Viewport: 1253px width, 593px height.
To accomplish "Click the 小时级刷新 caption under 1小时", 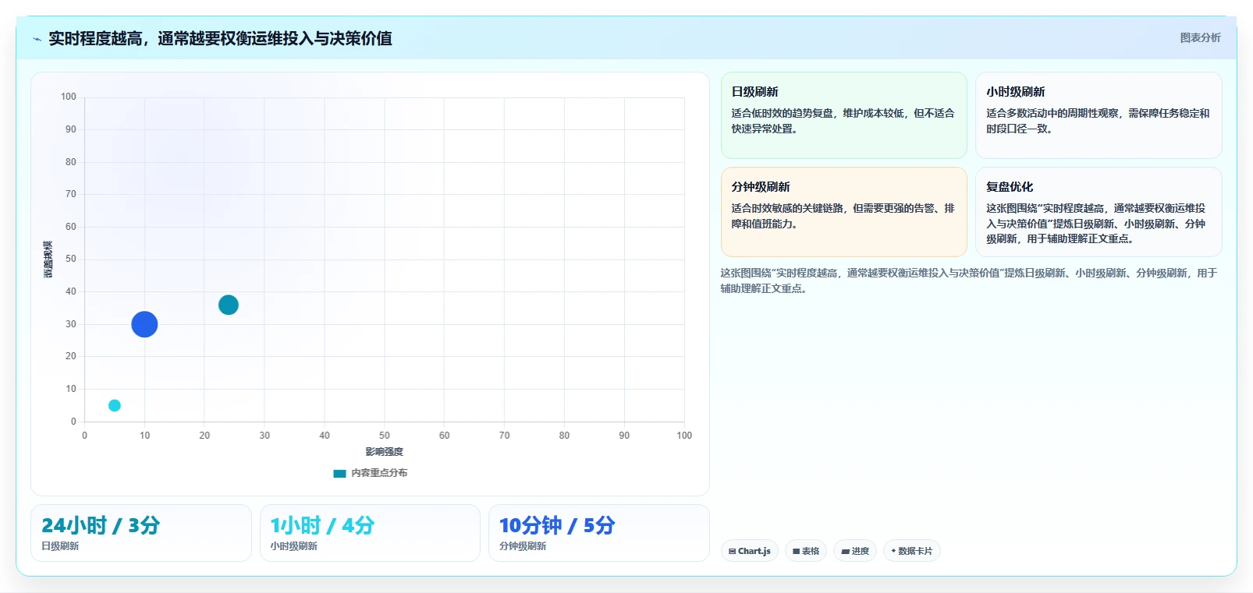I will click(x=293, y=546).
